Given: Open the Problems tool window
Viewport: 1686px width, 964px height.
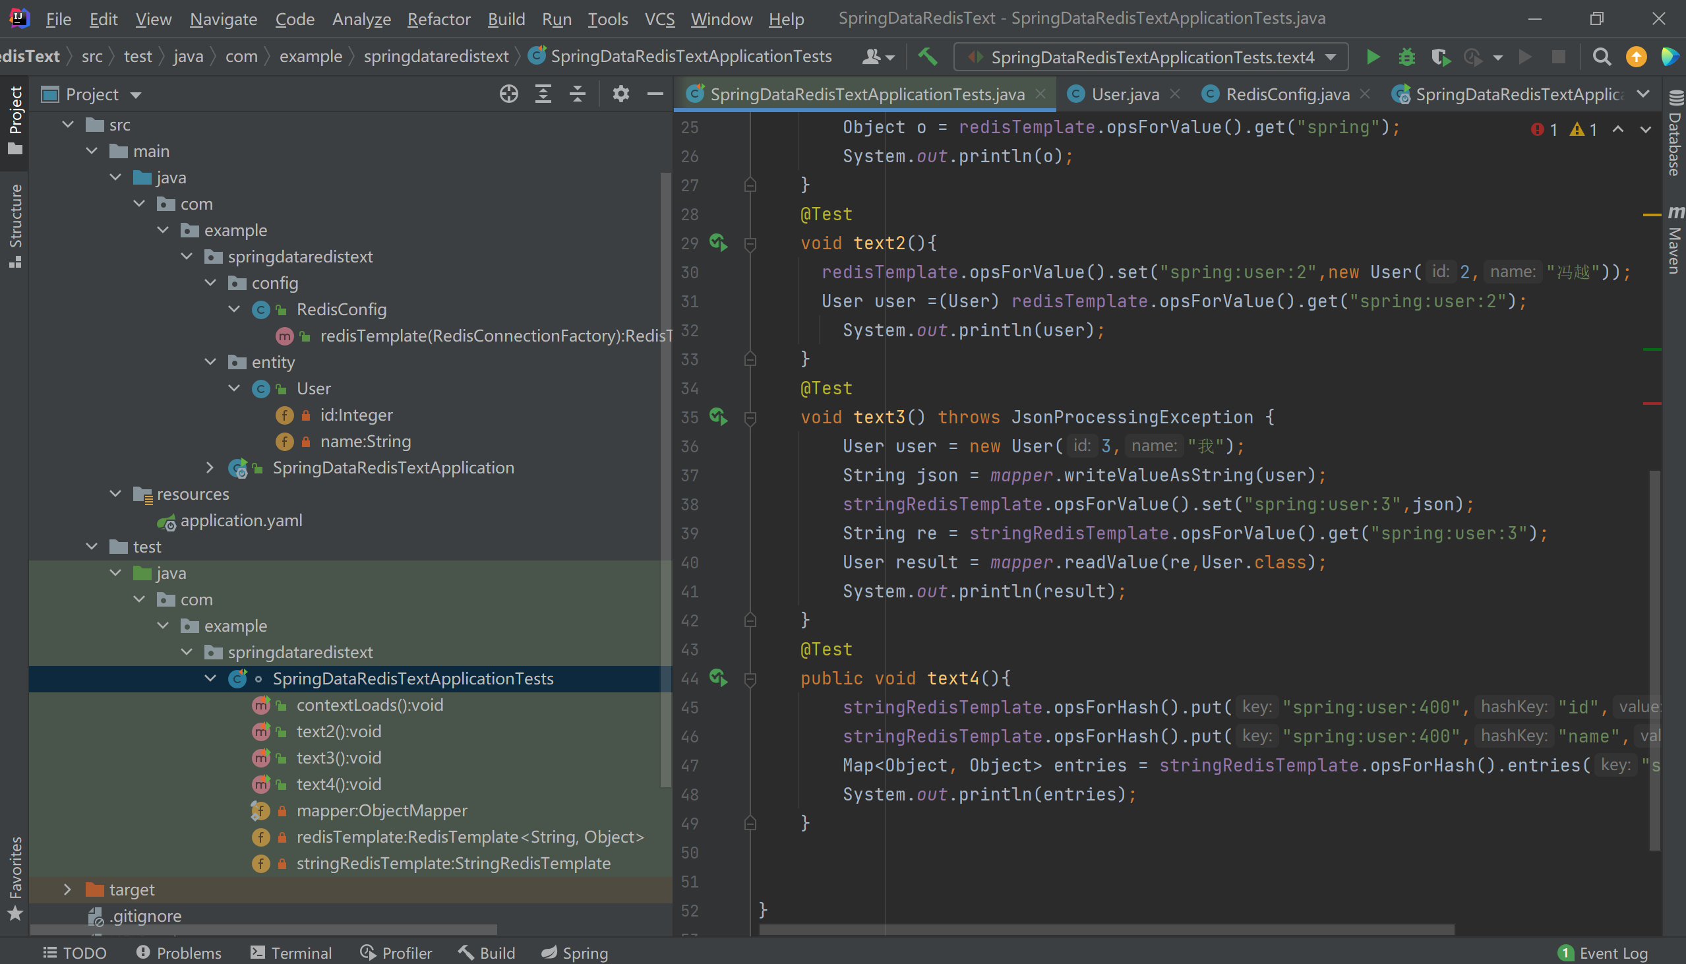Looking at the screenshot, I should [x=179, y=953].
